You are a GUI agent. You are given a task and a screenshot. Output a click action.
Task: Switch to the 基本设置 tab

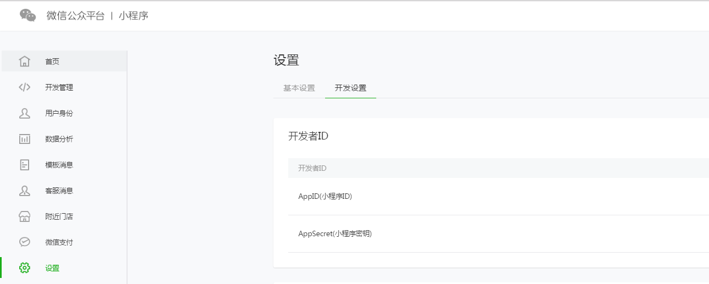tap(299, 88)
